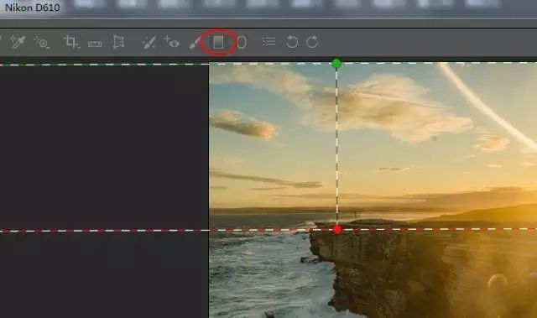Open the preferences list icon
The image size is (537, 318).
[268, 42]
